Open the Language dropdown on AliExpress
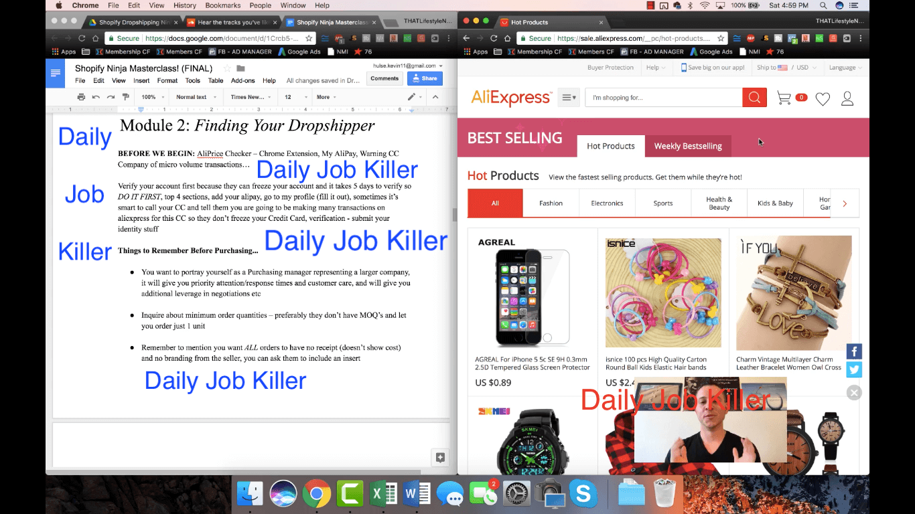This screenshot has height=514, width=915. click(846, 68)
